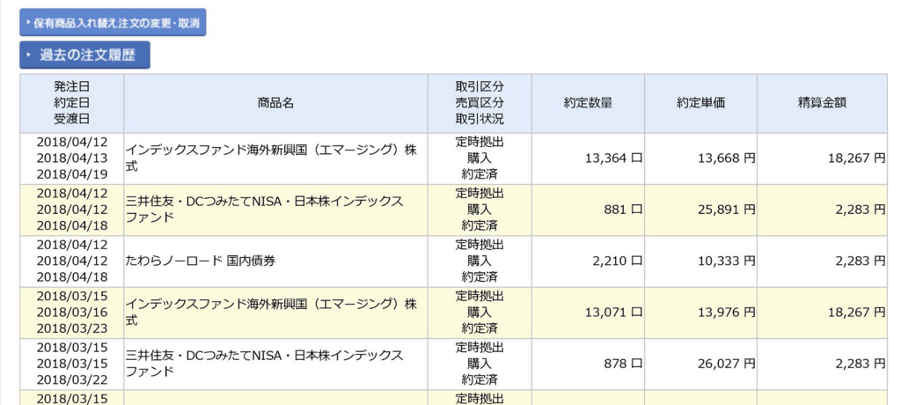
Task: Click the 13,976 円 unit price cell
Action: click(x=700, y=313)
